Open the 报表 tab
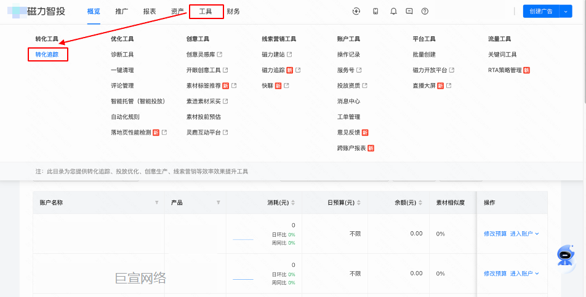Screen dimensions: 586x297 150,12
